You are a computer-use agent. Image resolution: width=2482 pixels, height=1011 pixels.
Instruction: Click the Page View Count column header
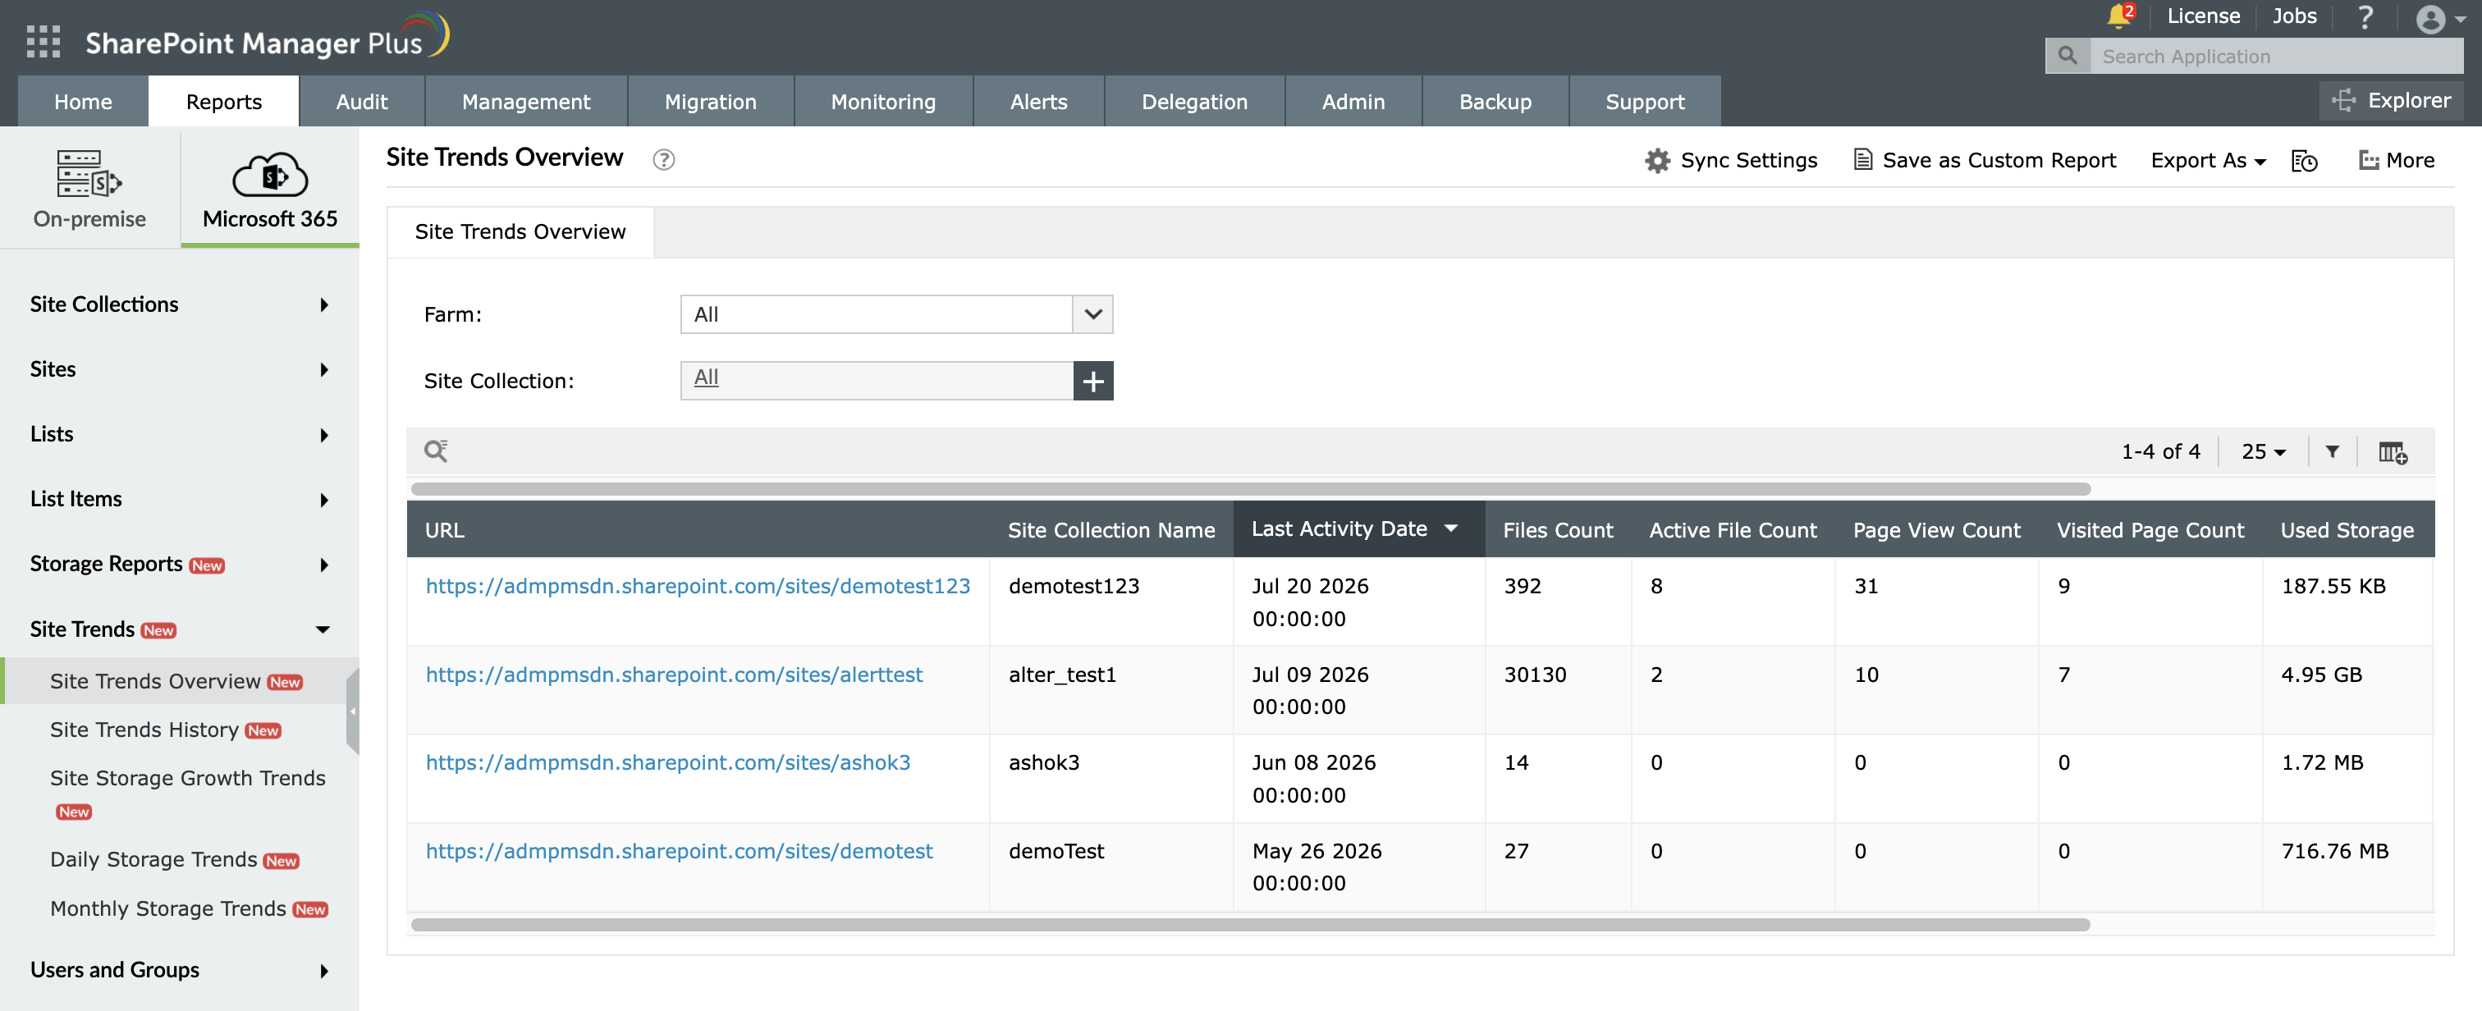[1937, 530]
